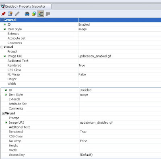Select the Enabled - Property Inspector tab
This screenshot has width=161, height=159.
tap(26, 6)
